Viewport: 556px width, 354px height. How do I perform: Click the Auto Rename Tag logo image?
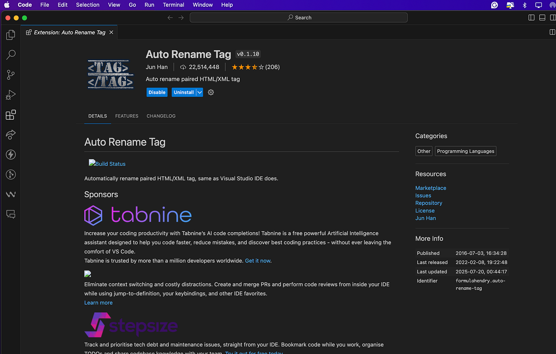point(110,74)
